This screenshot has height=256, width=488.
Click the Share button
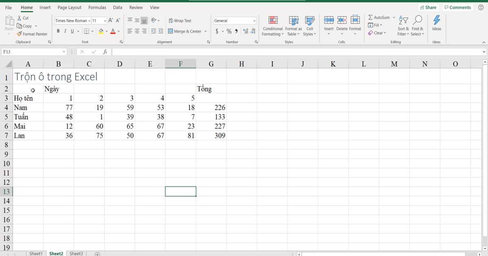429,7
